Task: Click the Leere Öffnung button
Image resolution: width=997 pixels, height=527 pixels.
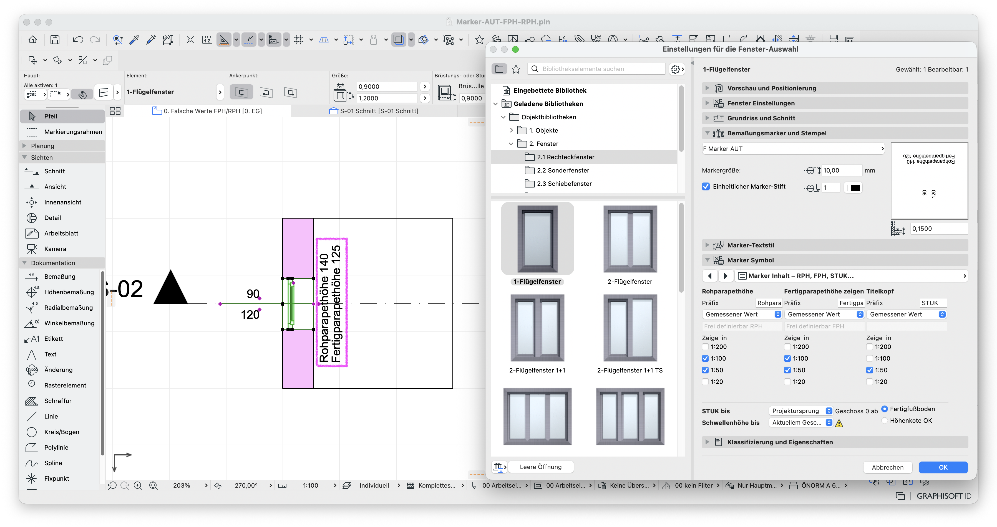Action: coord(540,467)
